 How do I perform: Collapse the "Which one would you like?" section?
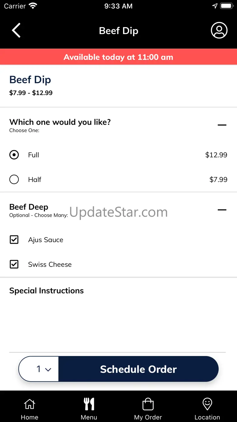[222, 125]
